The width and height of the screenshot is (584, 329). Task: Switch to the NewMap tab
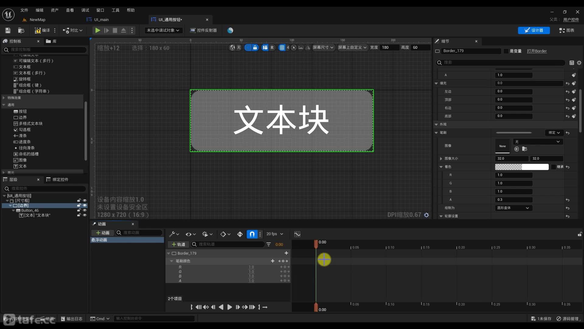tap(37, 19)
